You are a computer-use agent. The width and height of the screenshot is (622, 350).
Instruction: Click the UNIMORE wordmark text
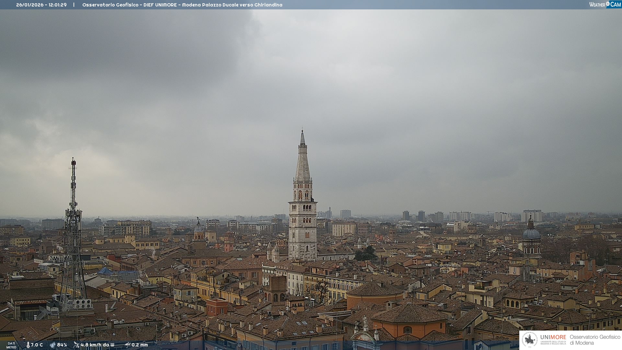tap(553, 337)
